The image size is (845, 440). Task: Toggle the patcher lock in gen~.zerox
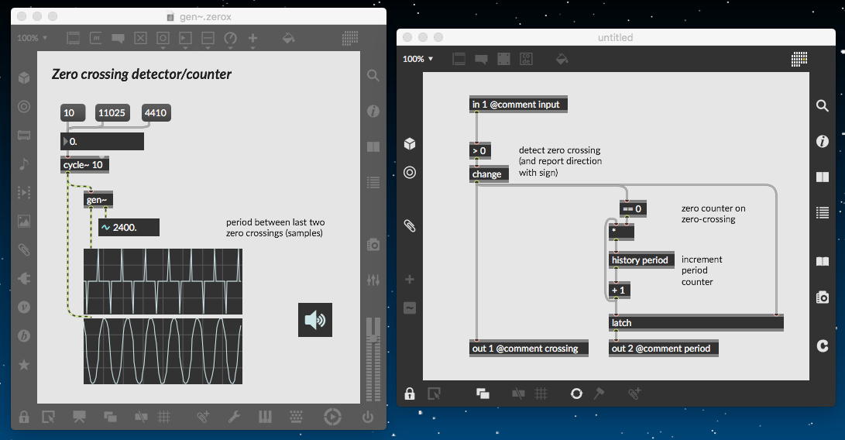click(24, 417)
